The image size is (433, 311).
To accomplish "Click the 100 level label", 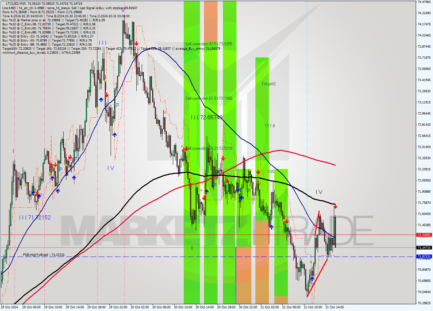I will [271, 172].
